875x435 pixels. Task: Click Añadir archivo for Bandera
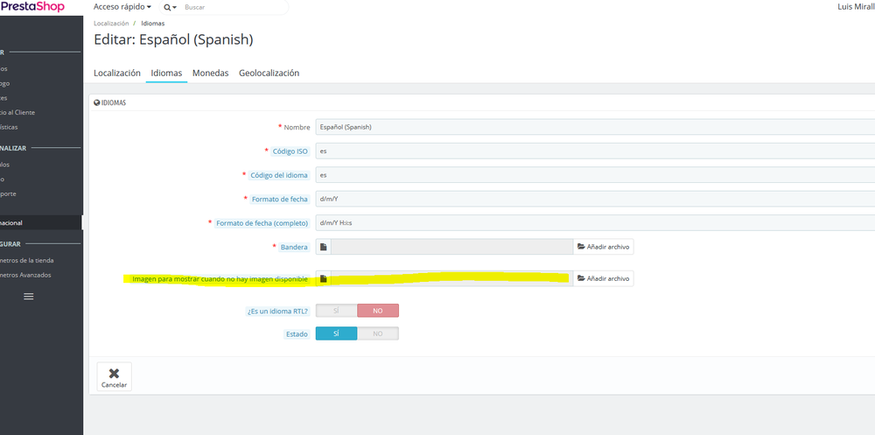(603, 247)
